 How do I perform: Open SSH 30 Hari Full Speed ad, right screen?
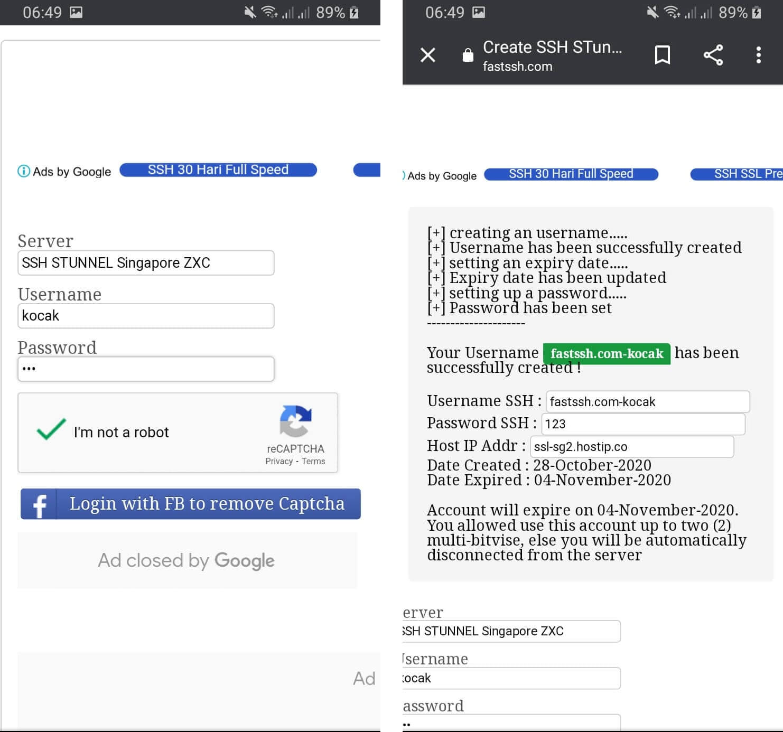coord(571,174)
